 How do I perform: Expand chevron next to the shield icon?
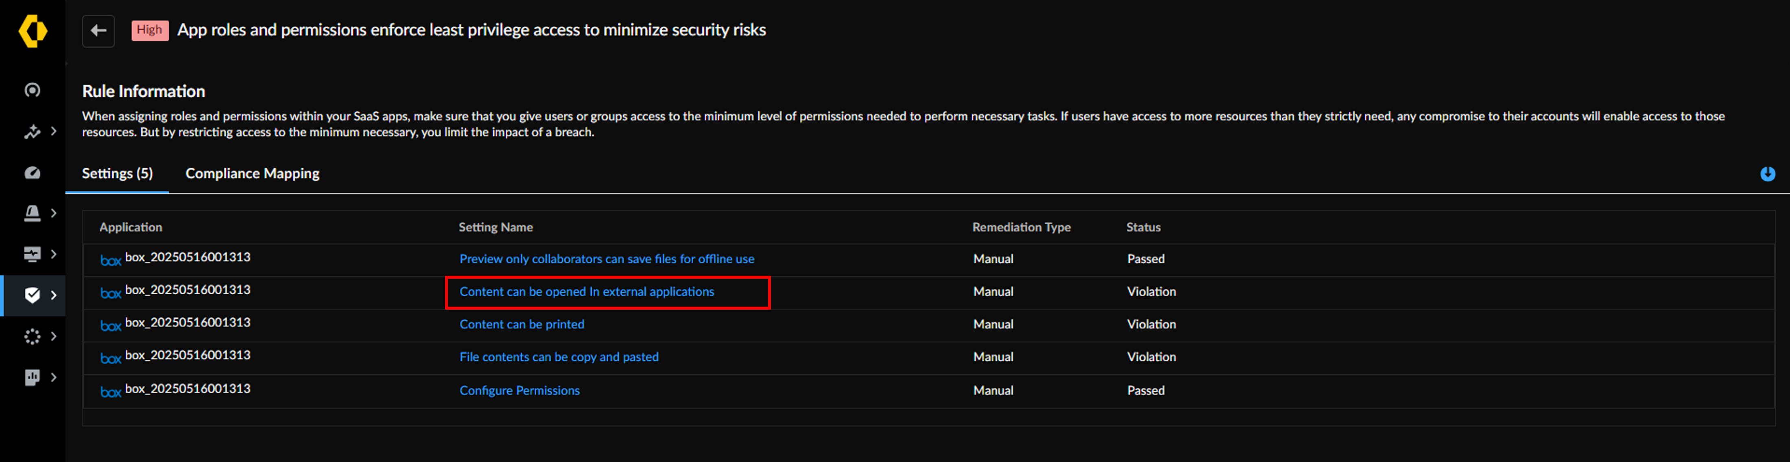(x=54, y=295)
